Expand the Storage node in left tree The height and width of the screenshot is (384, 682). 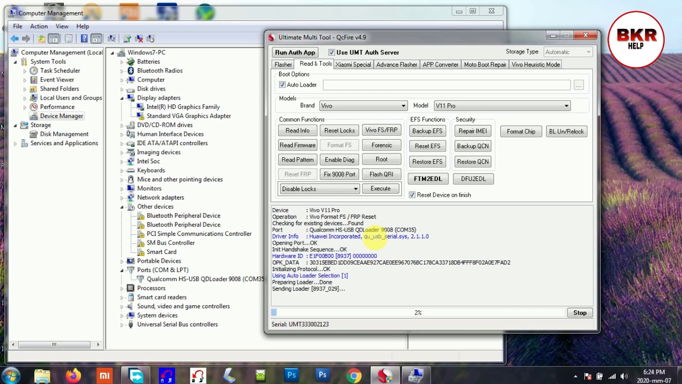click(15, 125)
